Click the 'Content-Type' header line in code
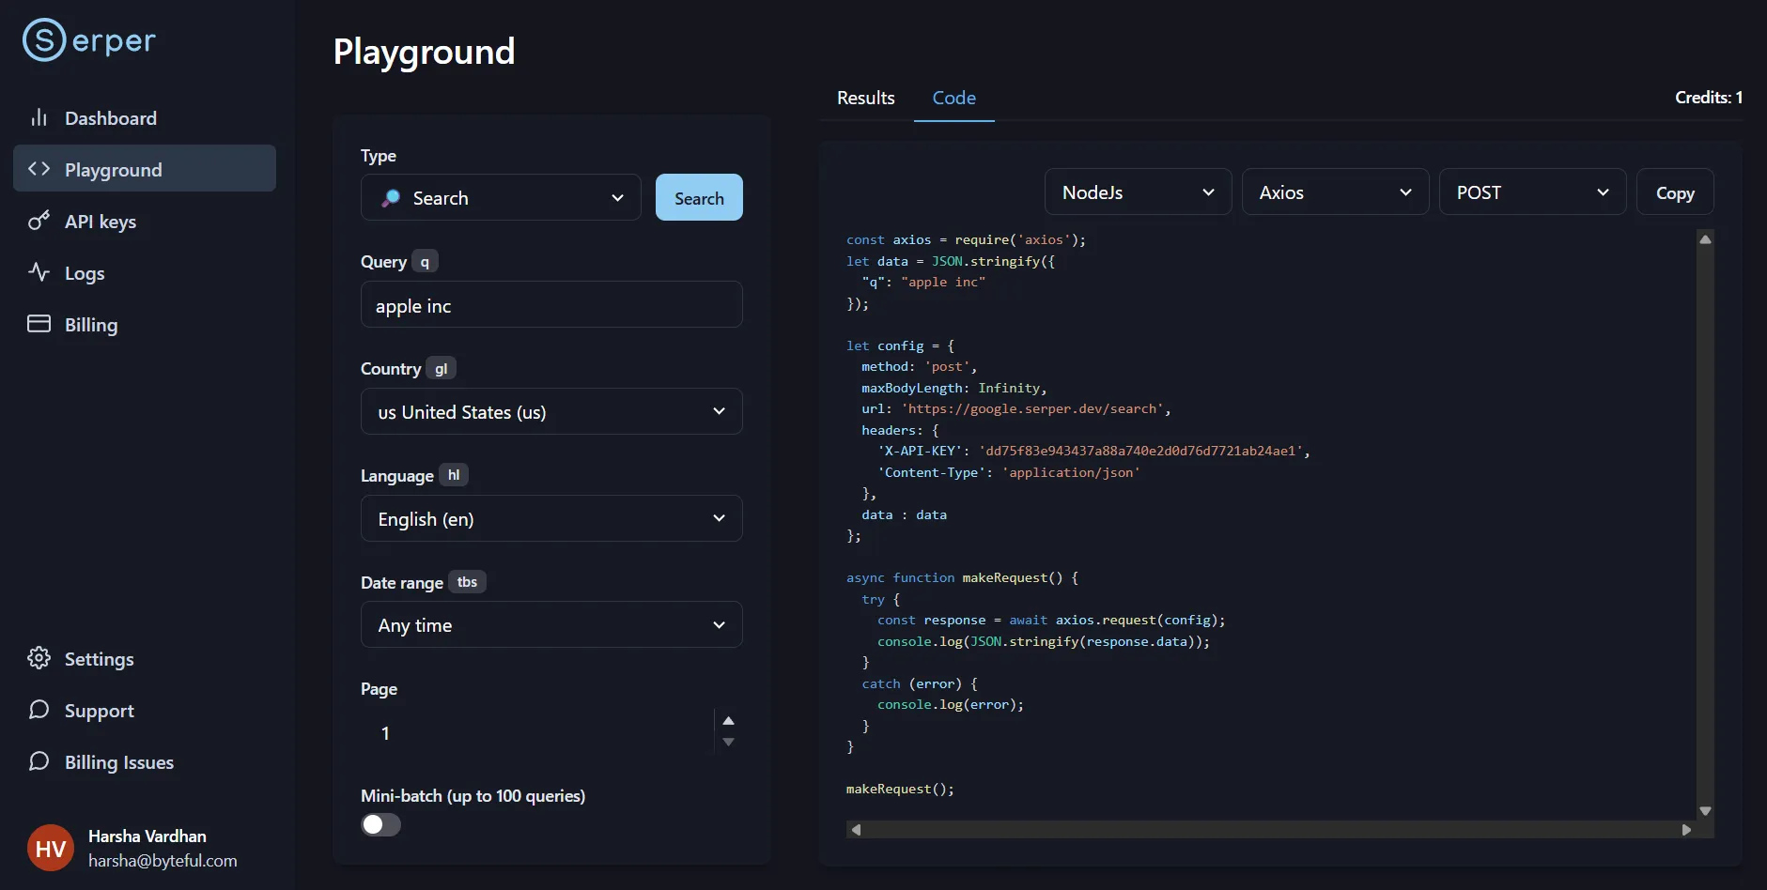Image resolution: width=1767 pixels, height=890 pixels. point(1009,472)
